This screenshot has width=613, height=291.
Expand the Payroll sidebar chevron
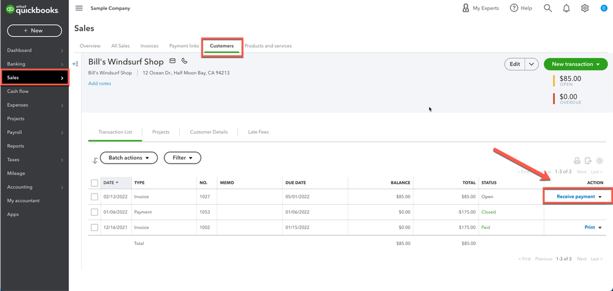pyautogui.click(x=62, y=132)
